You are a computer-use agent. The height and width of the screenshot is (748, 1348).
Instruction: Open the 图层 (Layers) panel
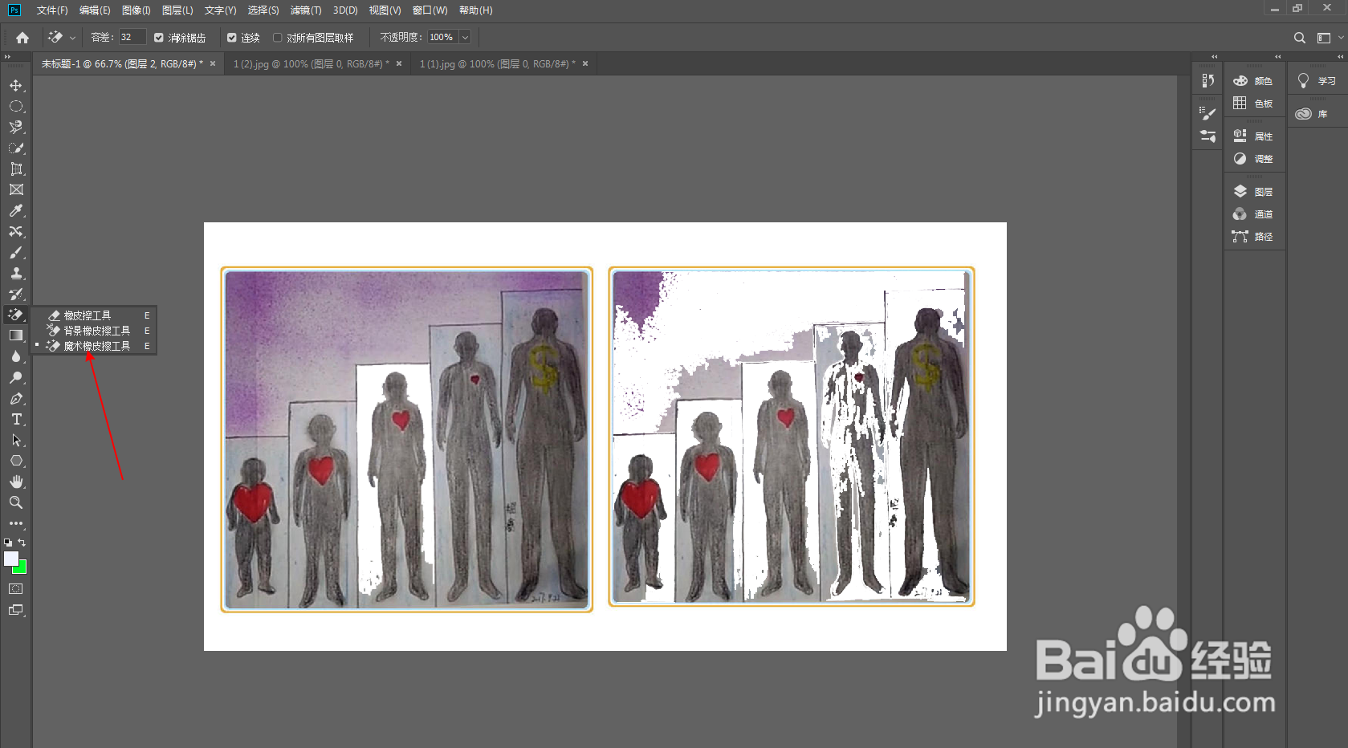coord(1254,192)
